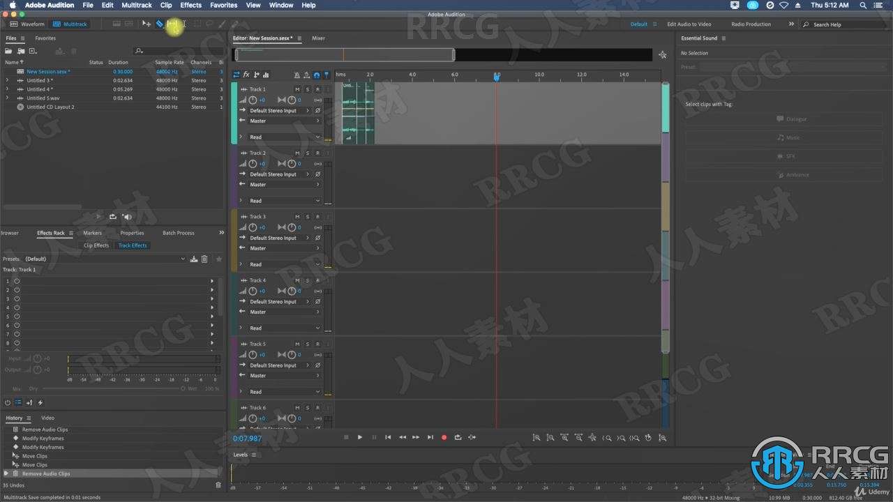Open Track 2 Read automation mode dropdown
This screenshot has height=502, width=893.
285,201
